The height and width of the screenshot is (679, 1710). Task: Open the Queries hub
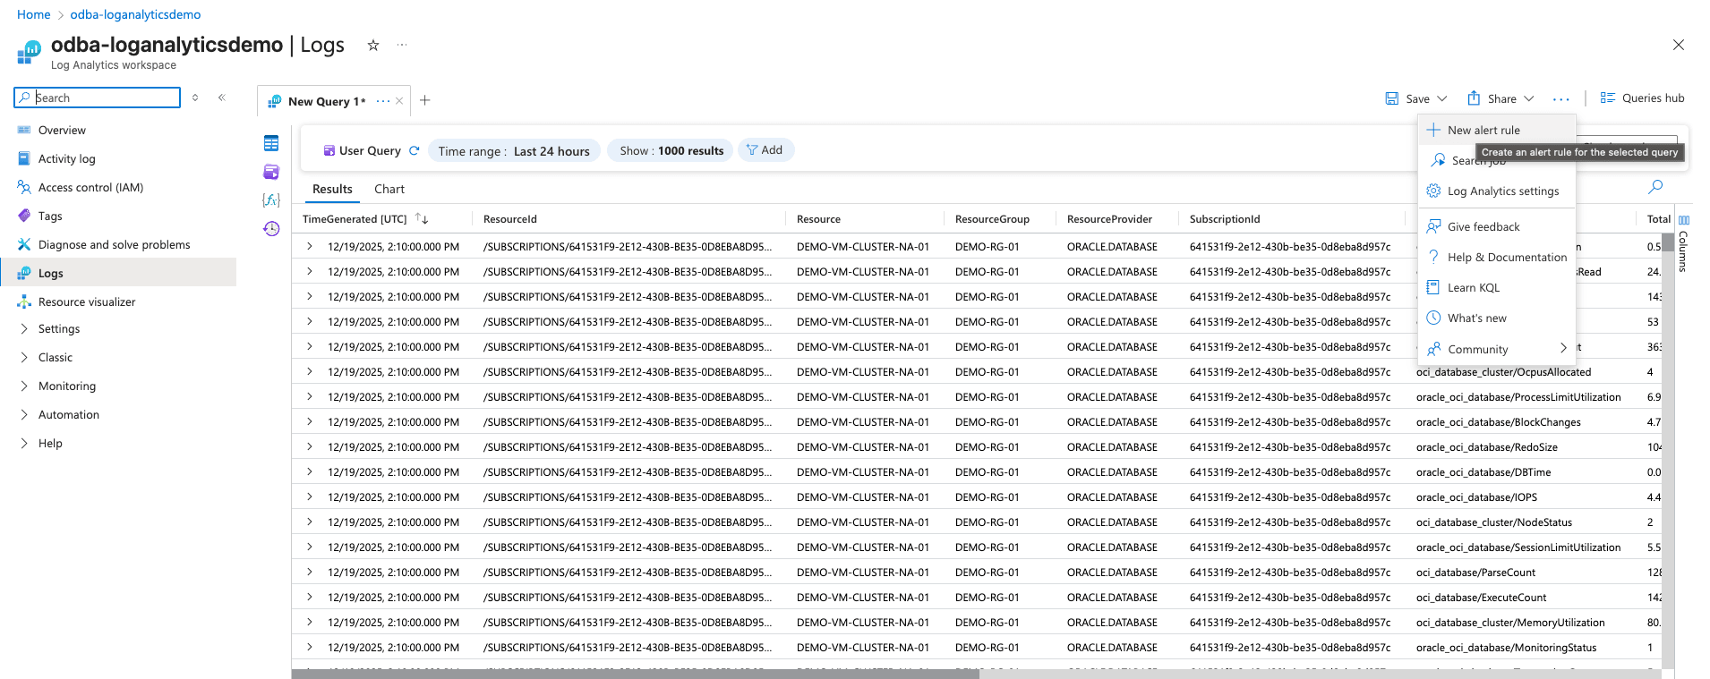pos(1643,98)
